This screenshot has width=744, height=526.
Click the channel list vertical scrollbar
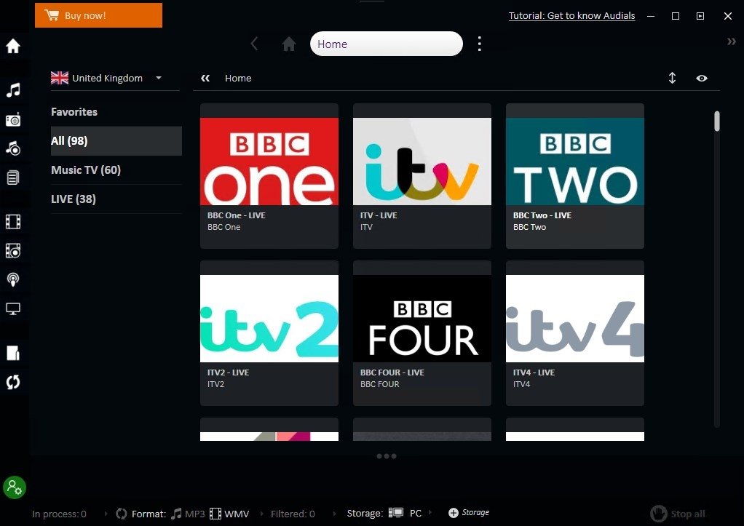pyautogui.click(x=717, y=121)
